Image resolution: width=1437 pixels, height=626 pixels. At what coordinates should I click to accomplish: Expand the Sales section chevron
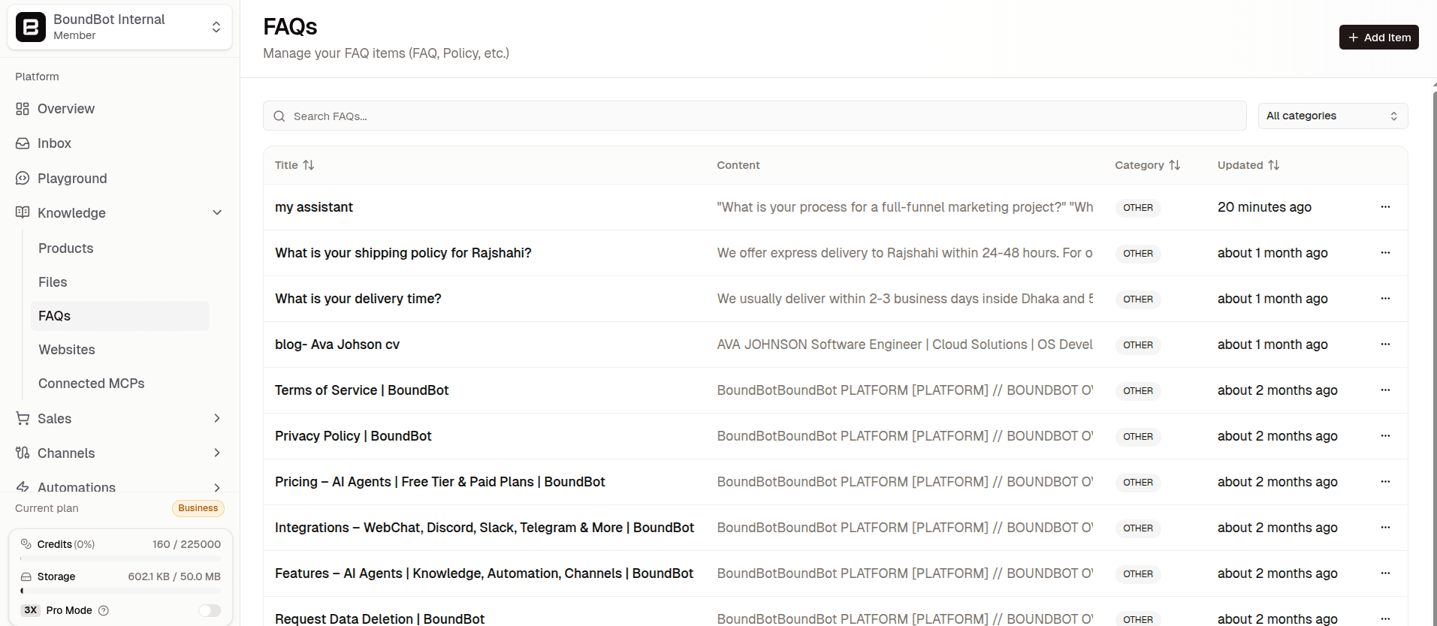pyautogui.click(x=217, y=418)
